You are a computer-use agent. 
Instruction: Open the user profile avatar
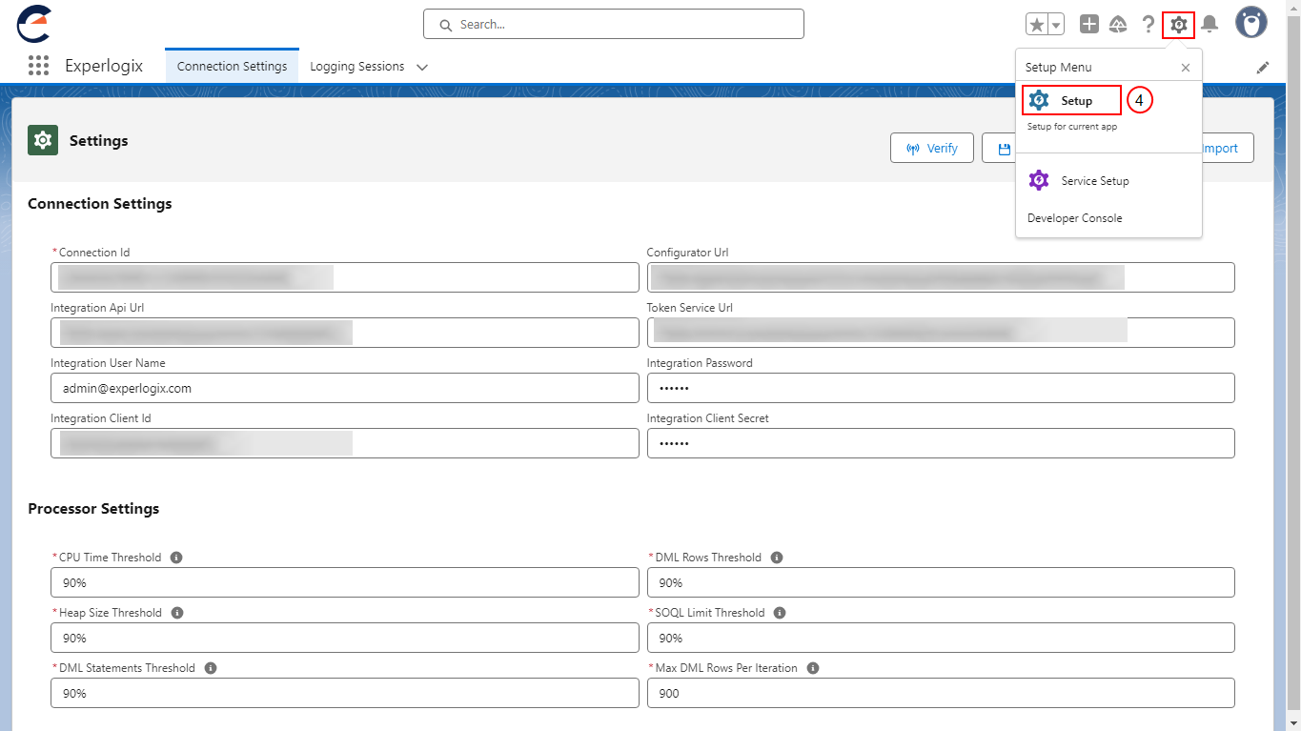[1251, 24]
